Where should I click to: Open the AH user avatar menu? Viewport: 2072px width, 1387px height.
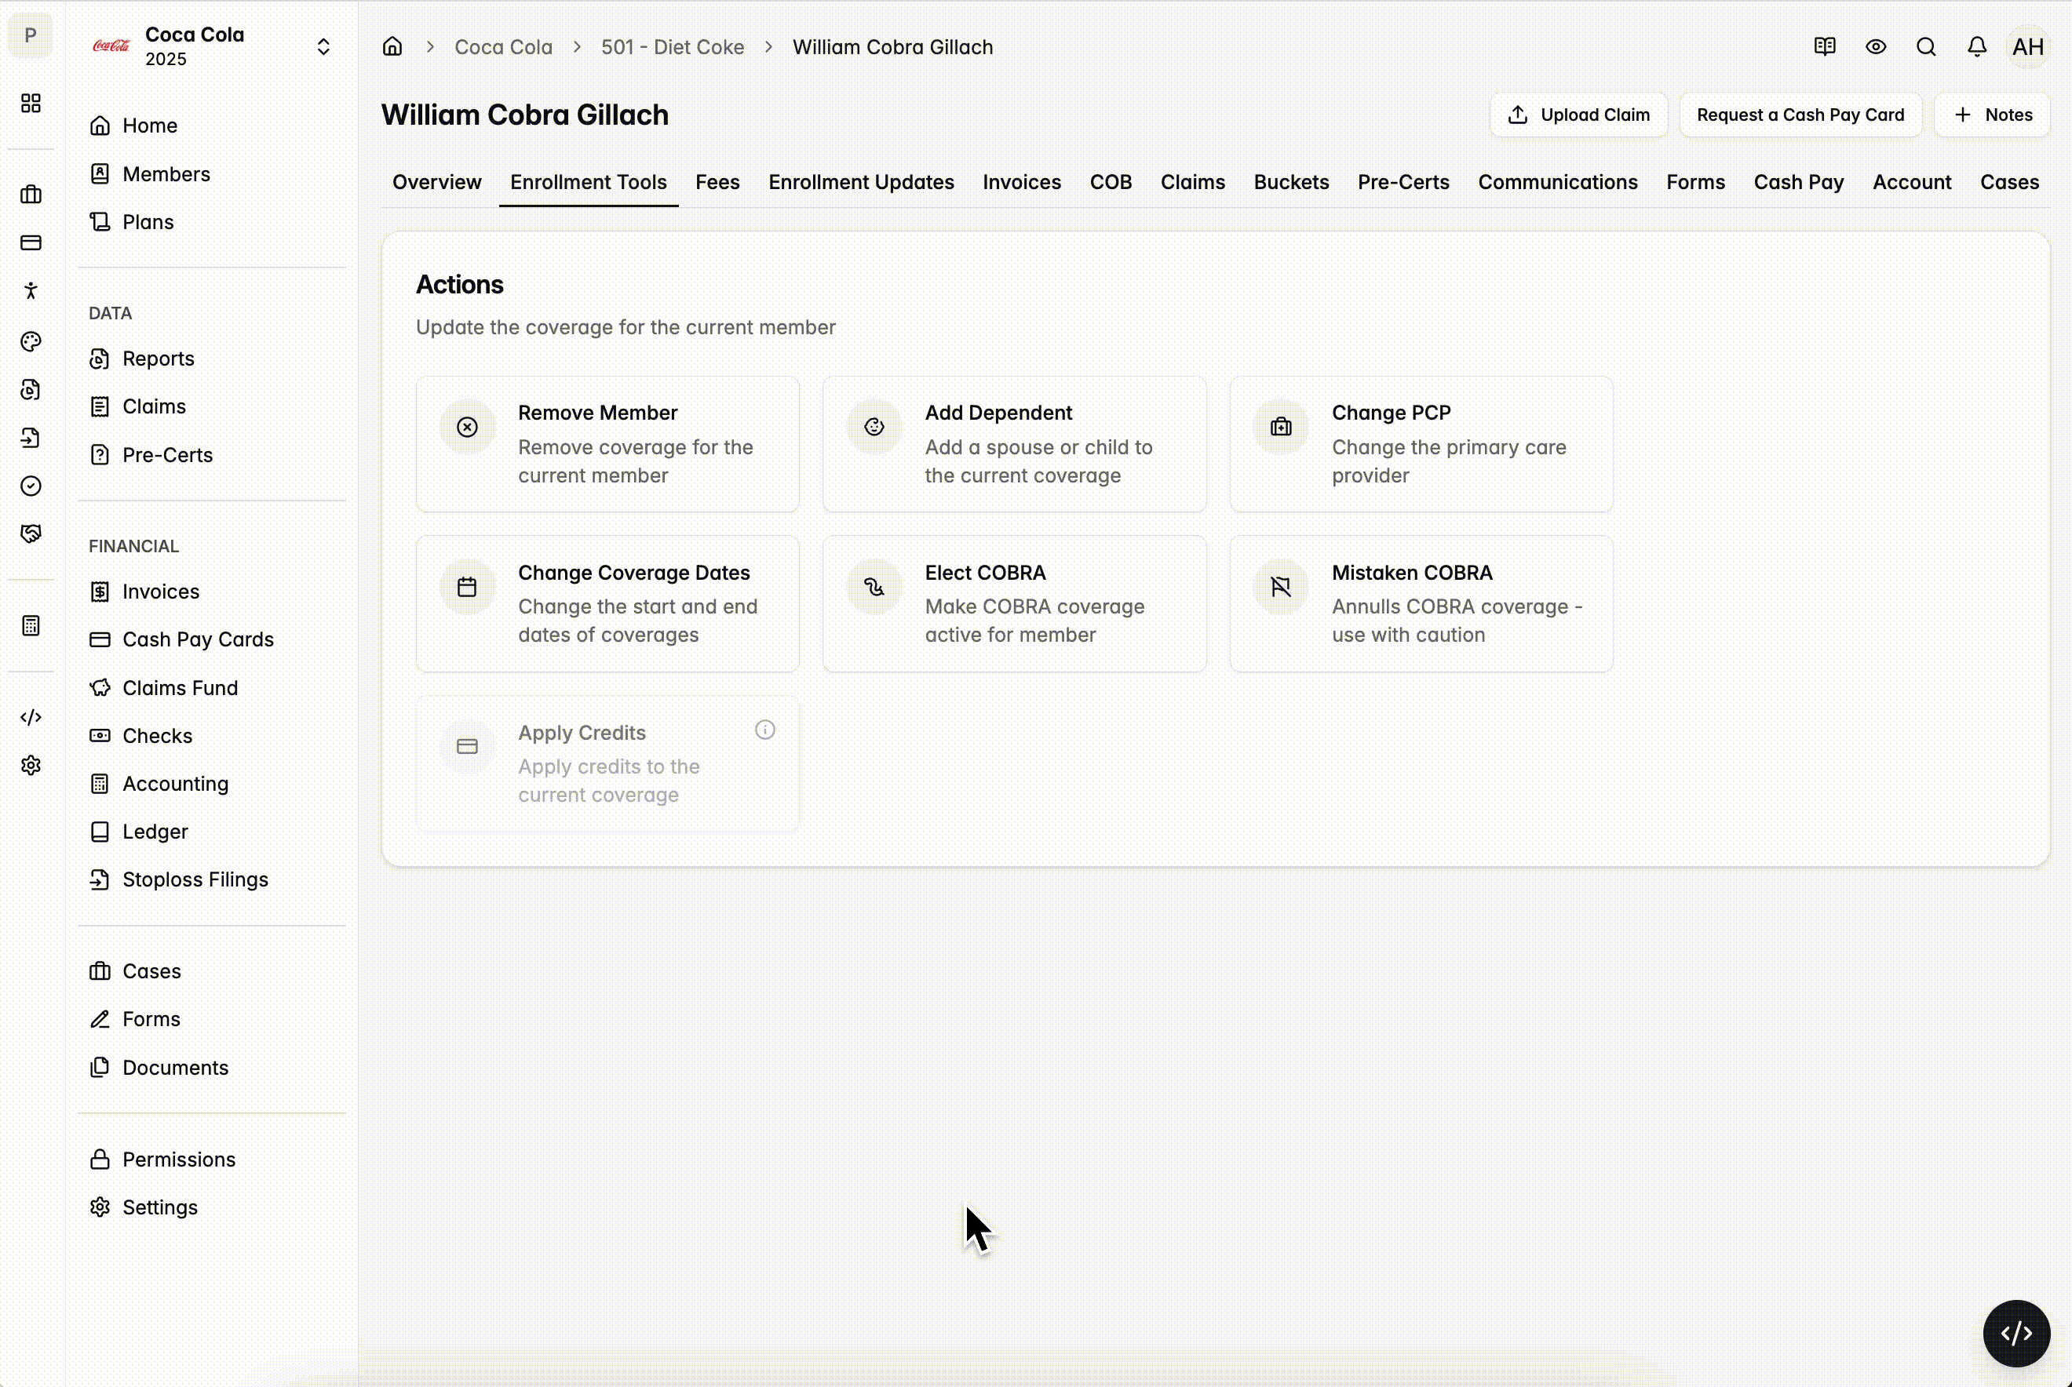click(x=2028, y=47)
